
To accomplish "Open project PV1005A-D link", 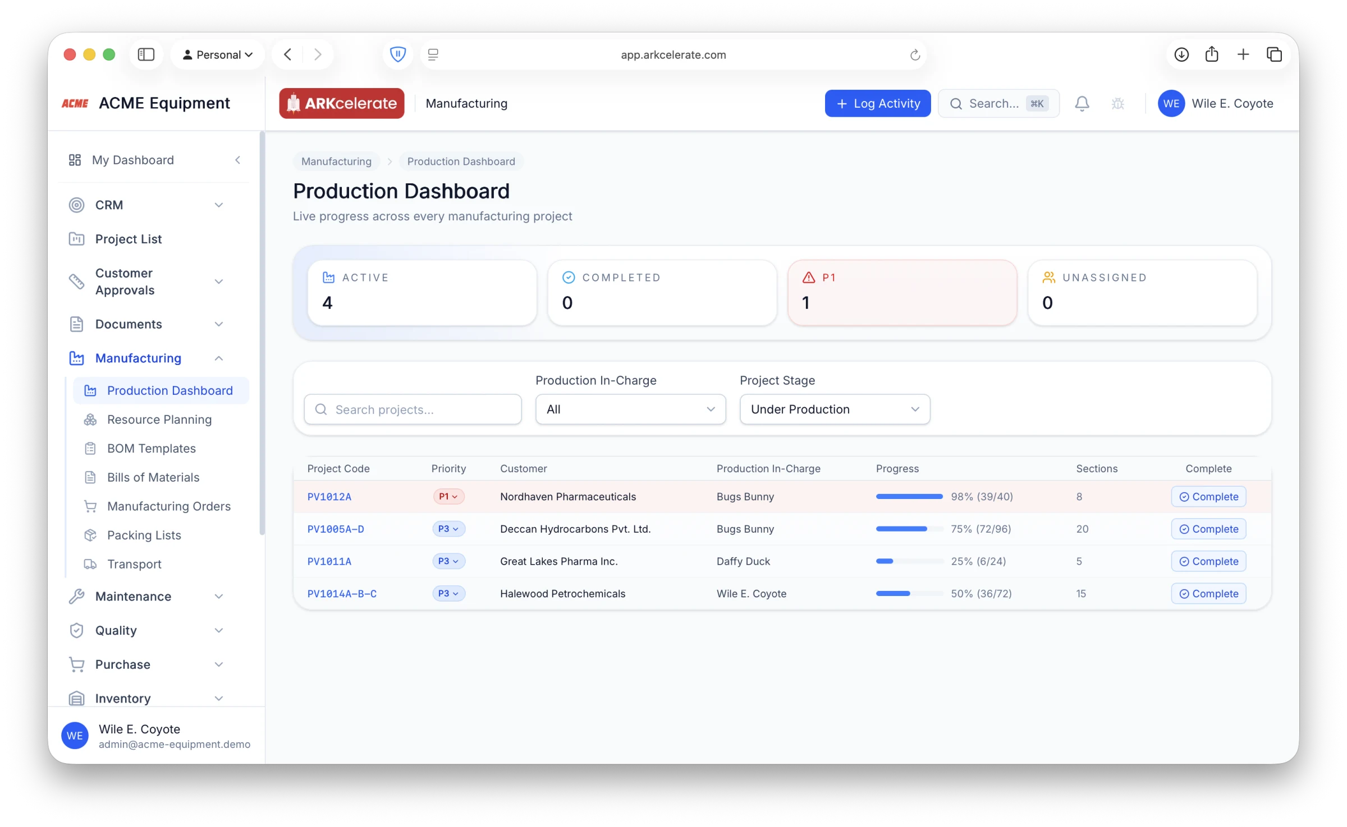I will click(x=336, y=529).
